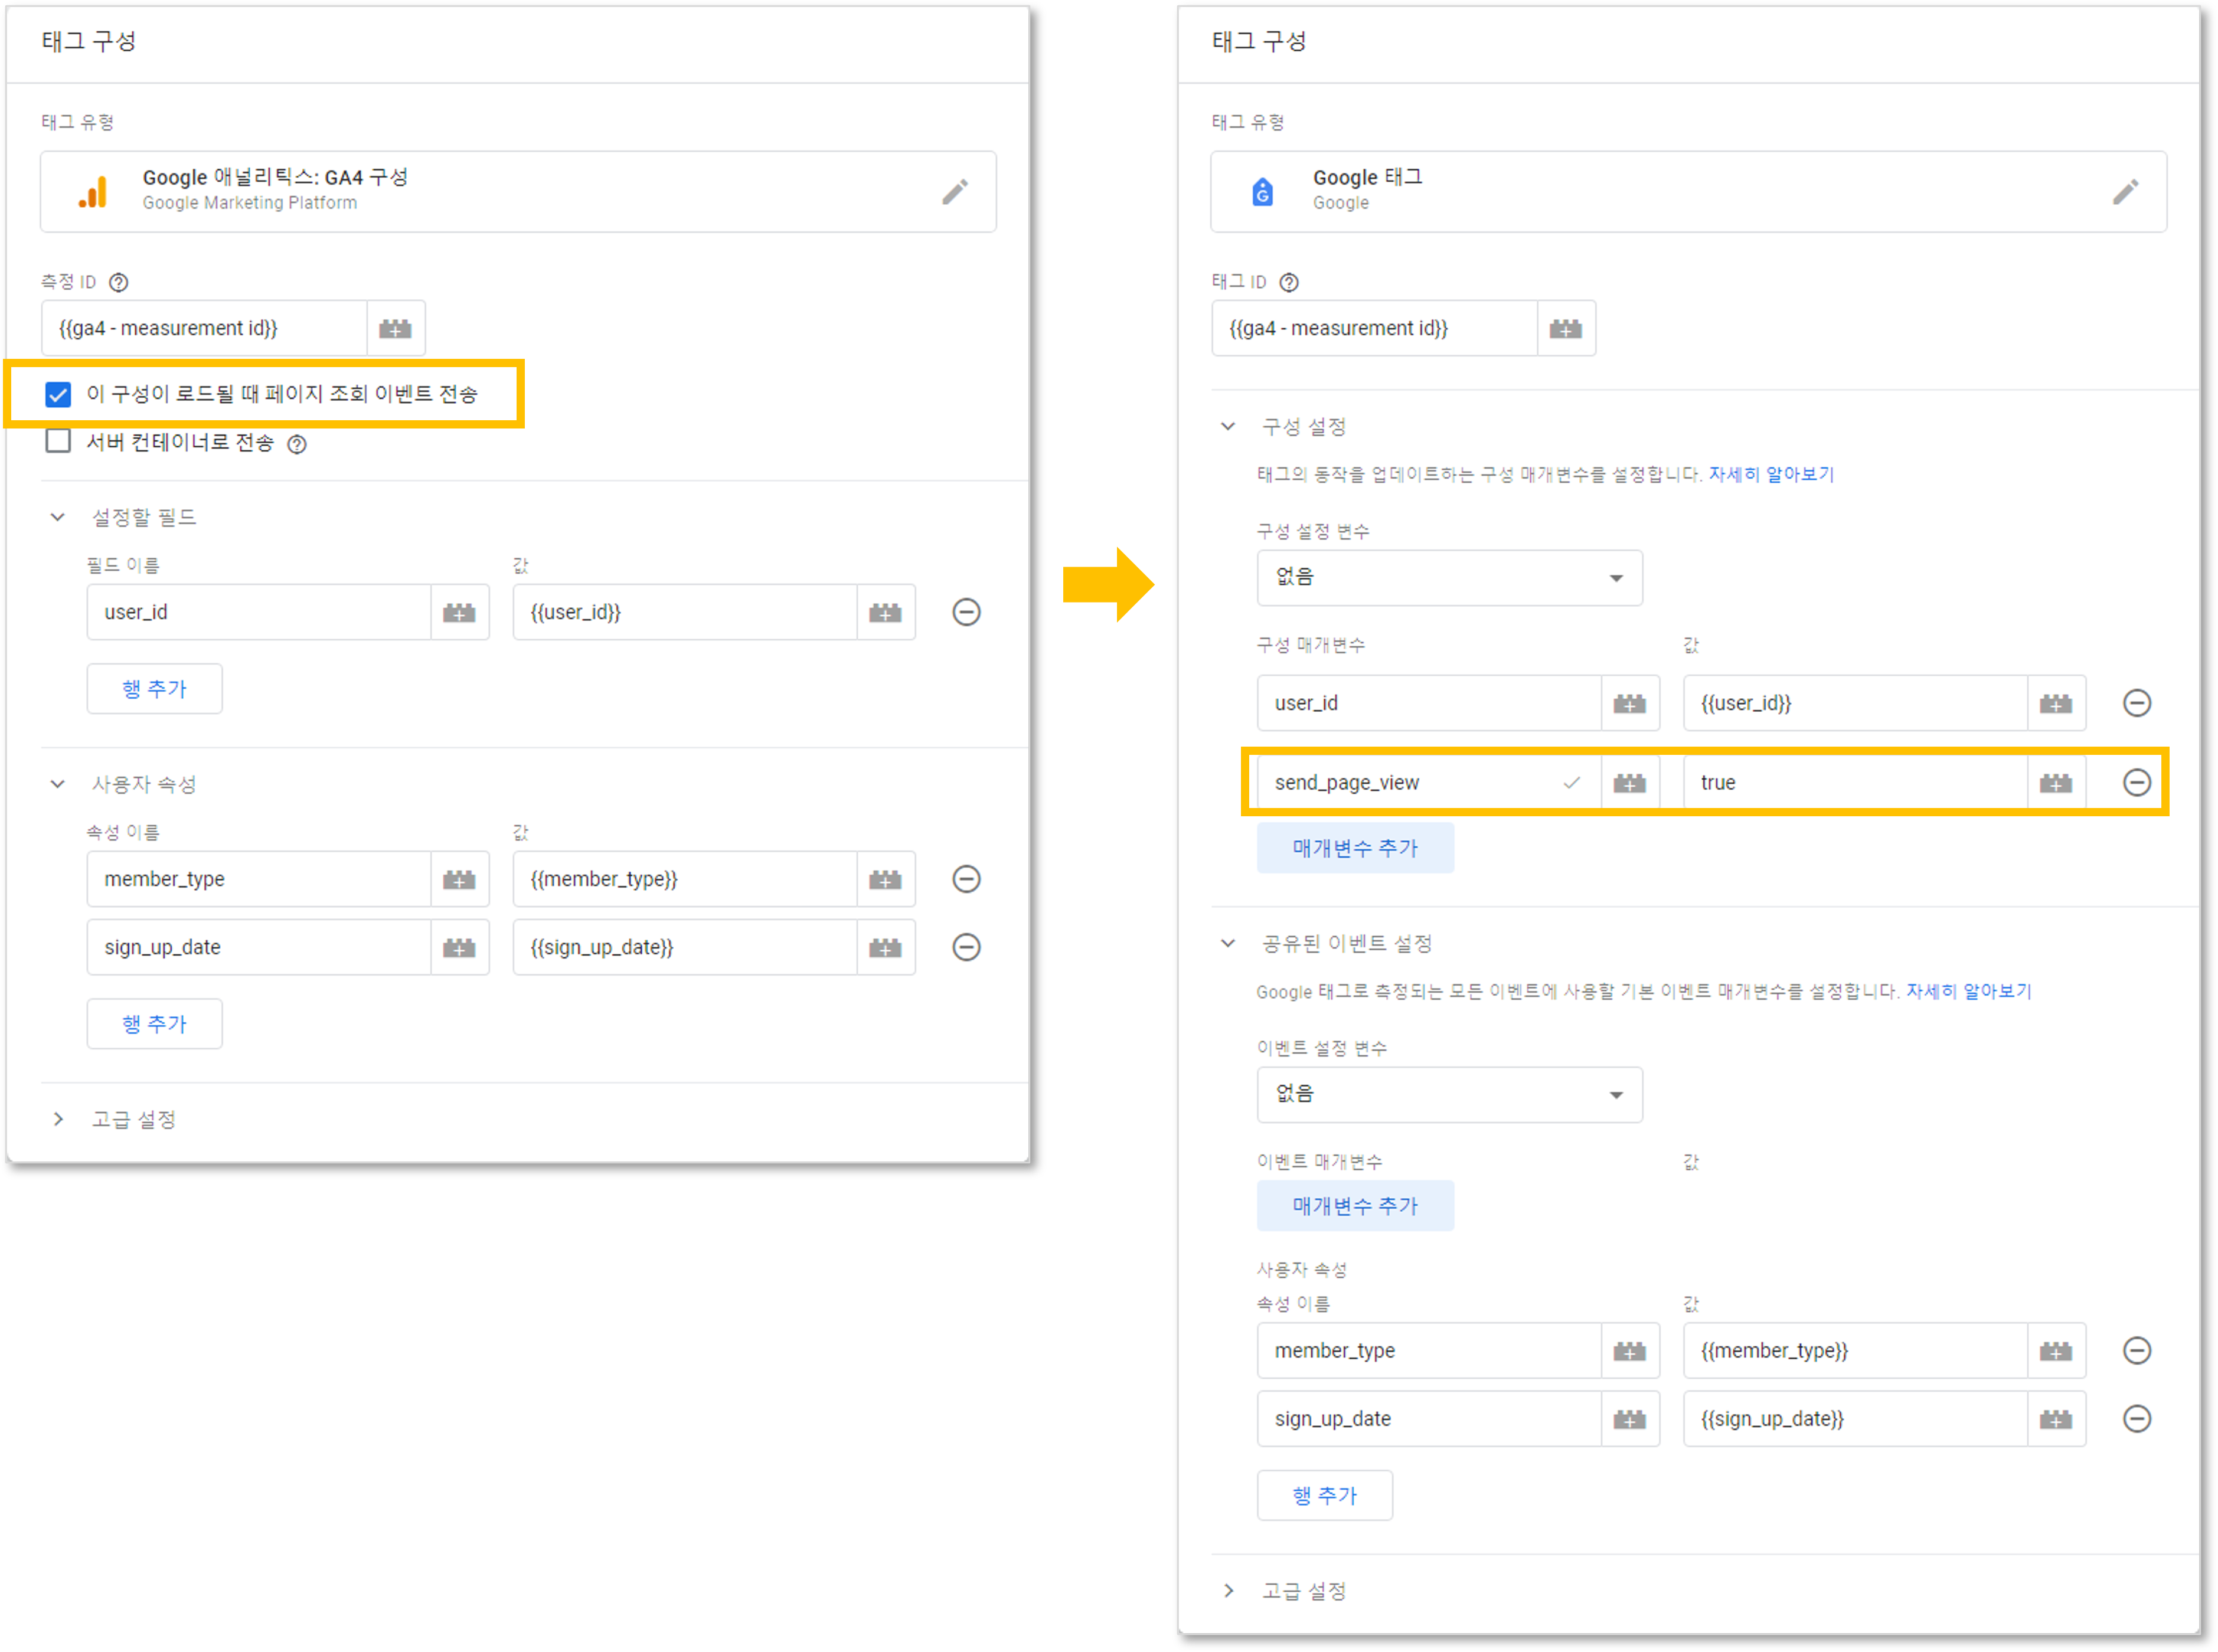Open help icon beside 서버 컨테이너로 전송
2218x1652 pixels.
point(297,444)
